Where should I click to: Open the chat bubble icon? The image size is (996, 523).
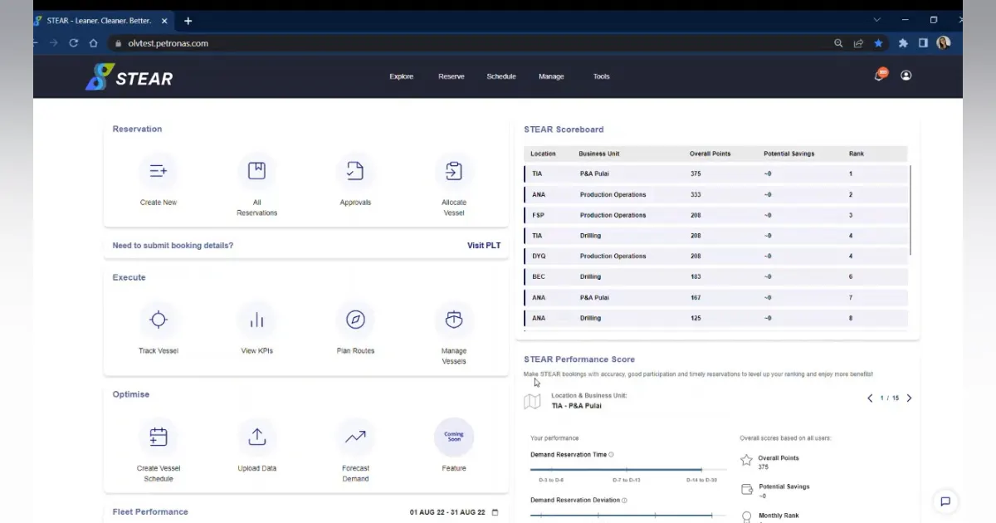[x=945, y=501]
